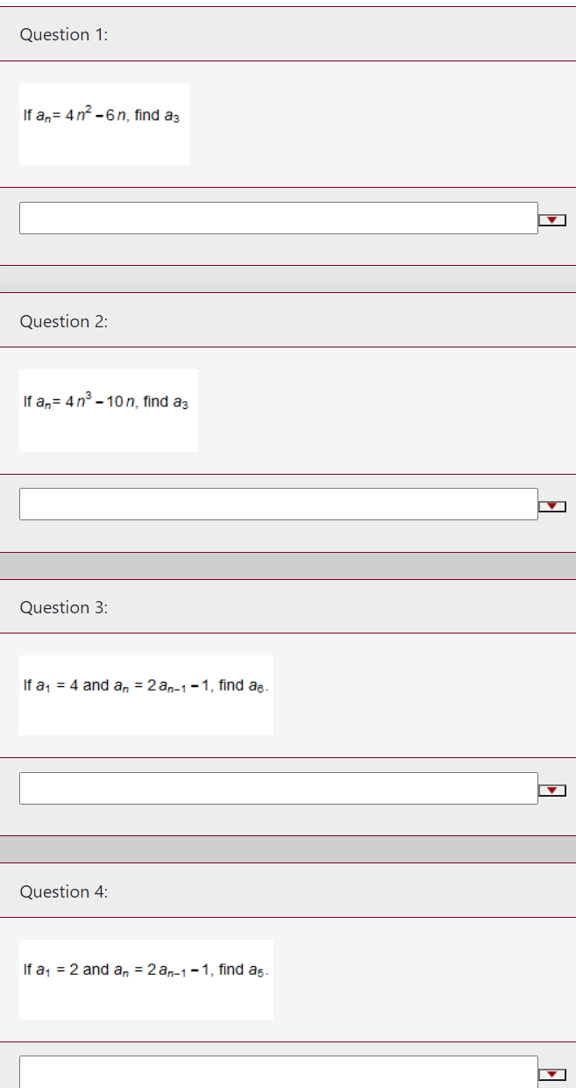Image resolution: width=576 pixels, height=1088 pixels.
Task: Select the Question 4 heading
Action: click(x=65, y=891)
